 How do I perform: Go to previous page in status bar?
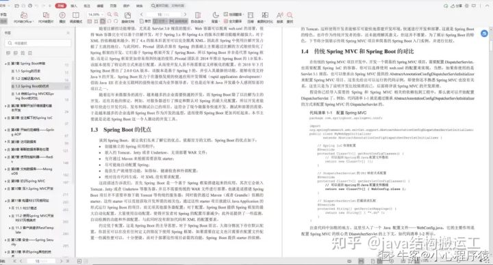tap(21, 261)
